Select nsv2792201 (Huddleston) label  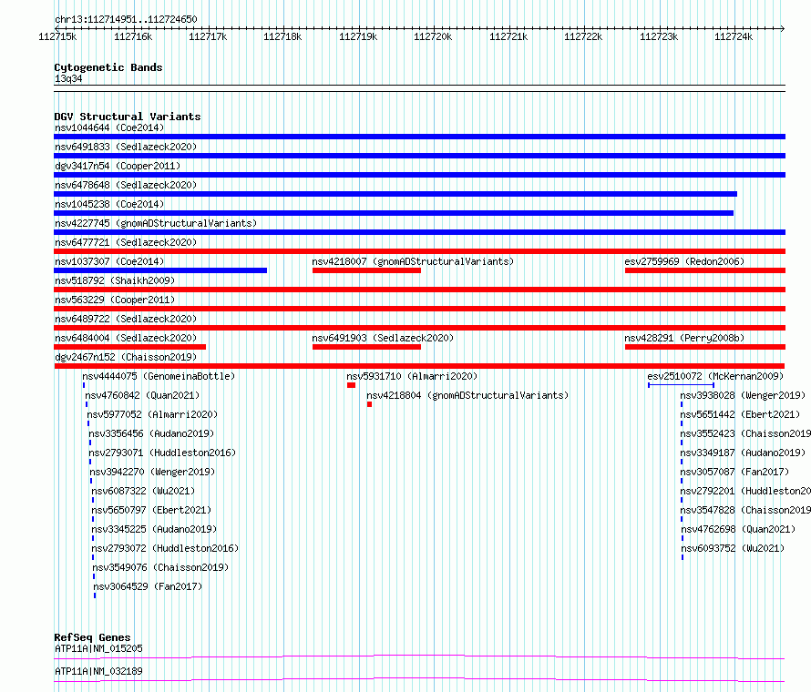click(x=745, y=491)
